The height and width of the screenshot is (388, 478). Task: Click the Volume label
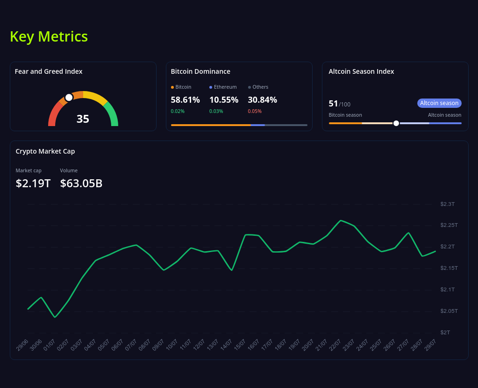point(69,170)
